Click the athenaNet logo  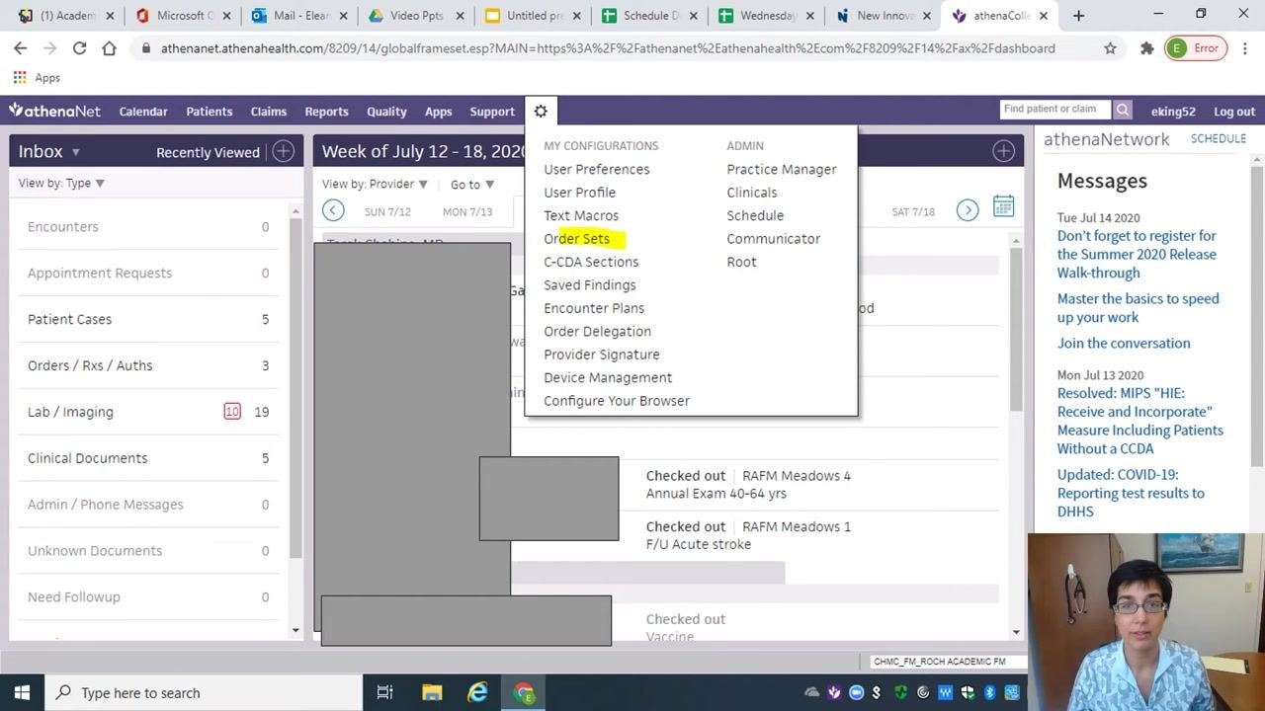[54, 111]
